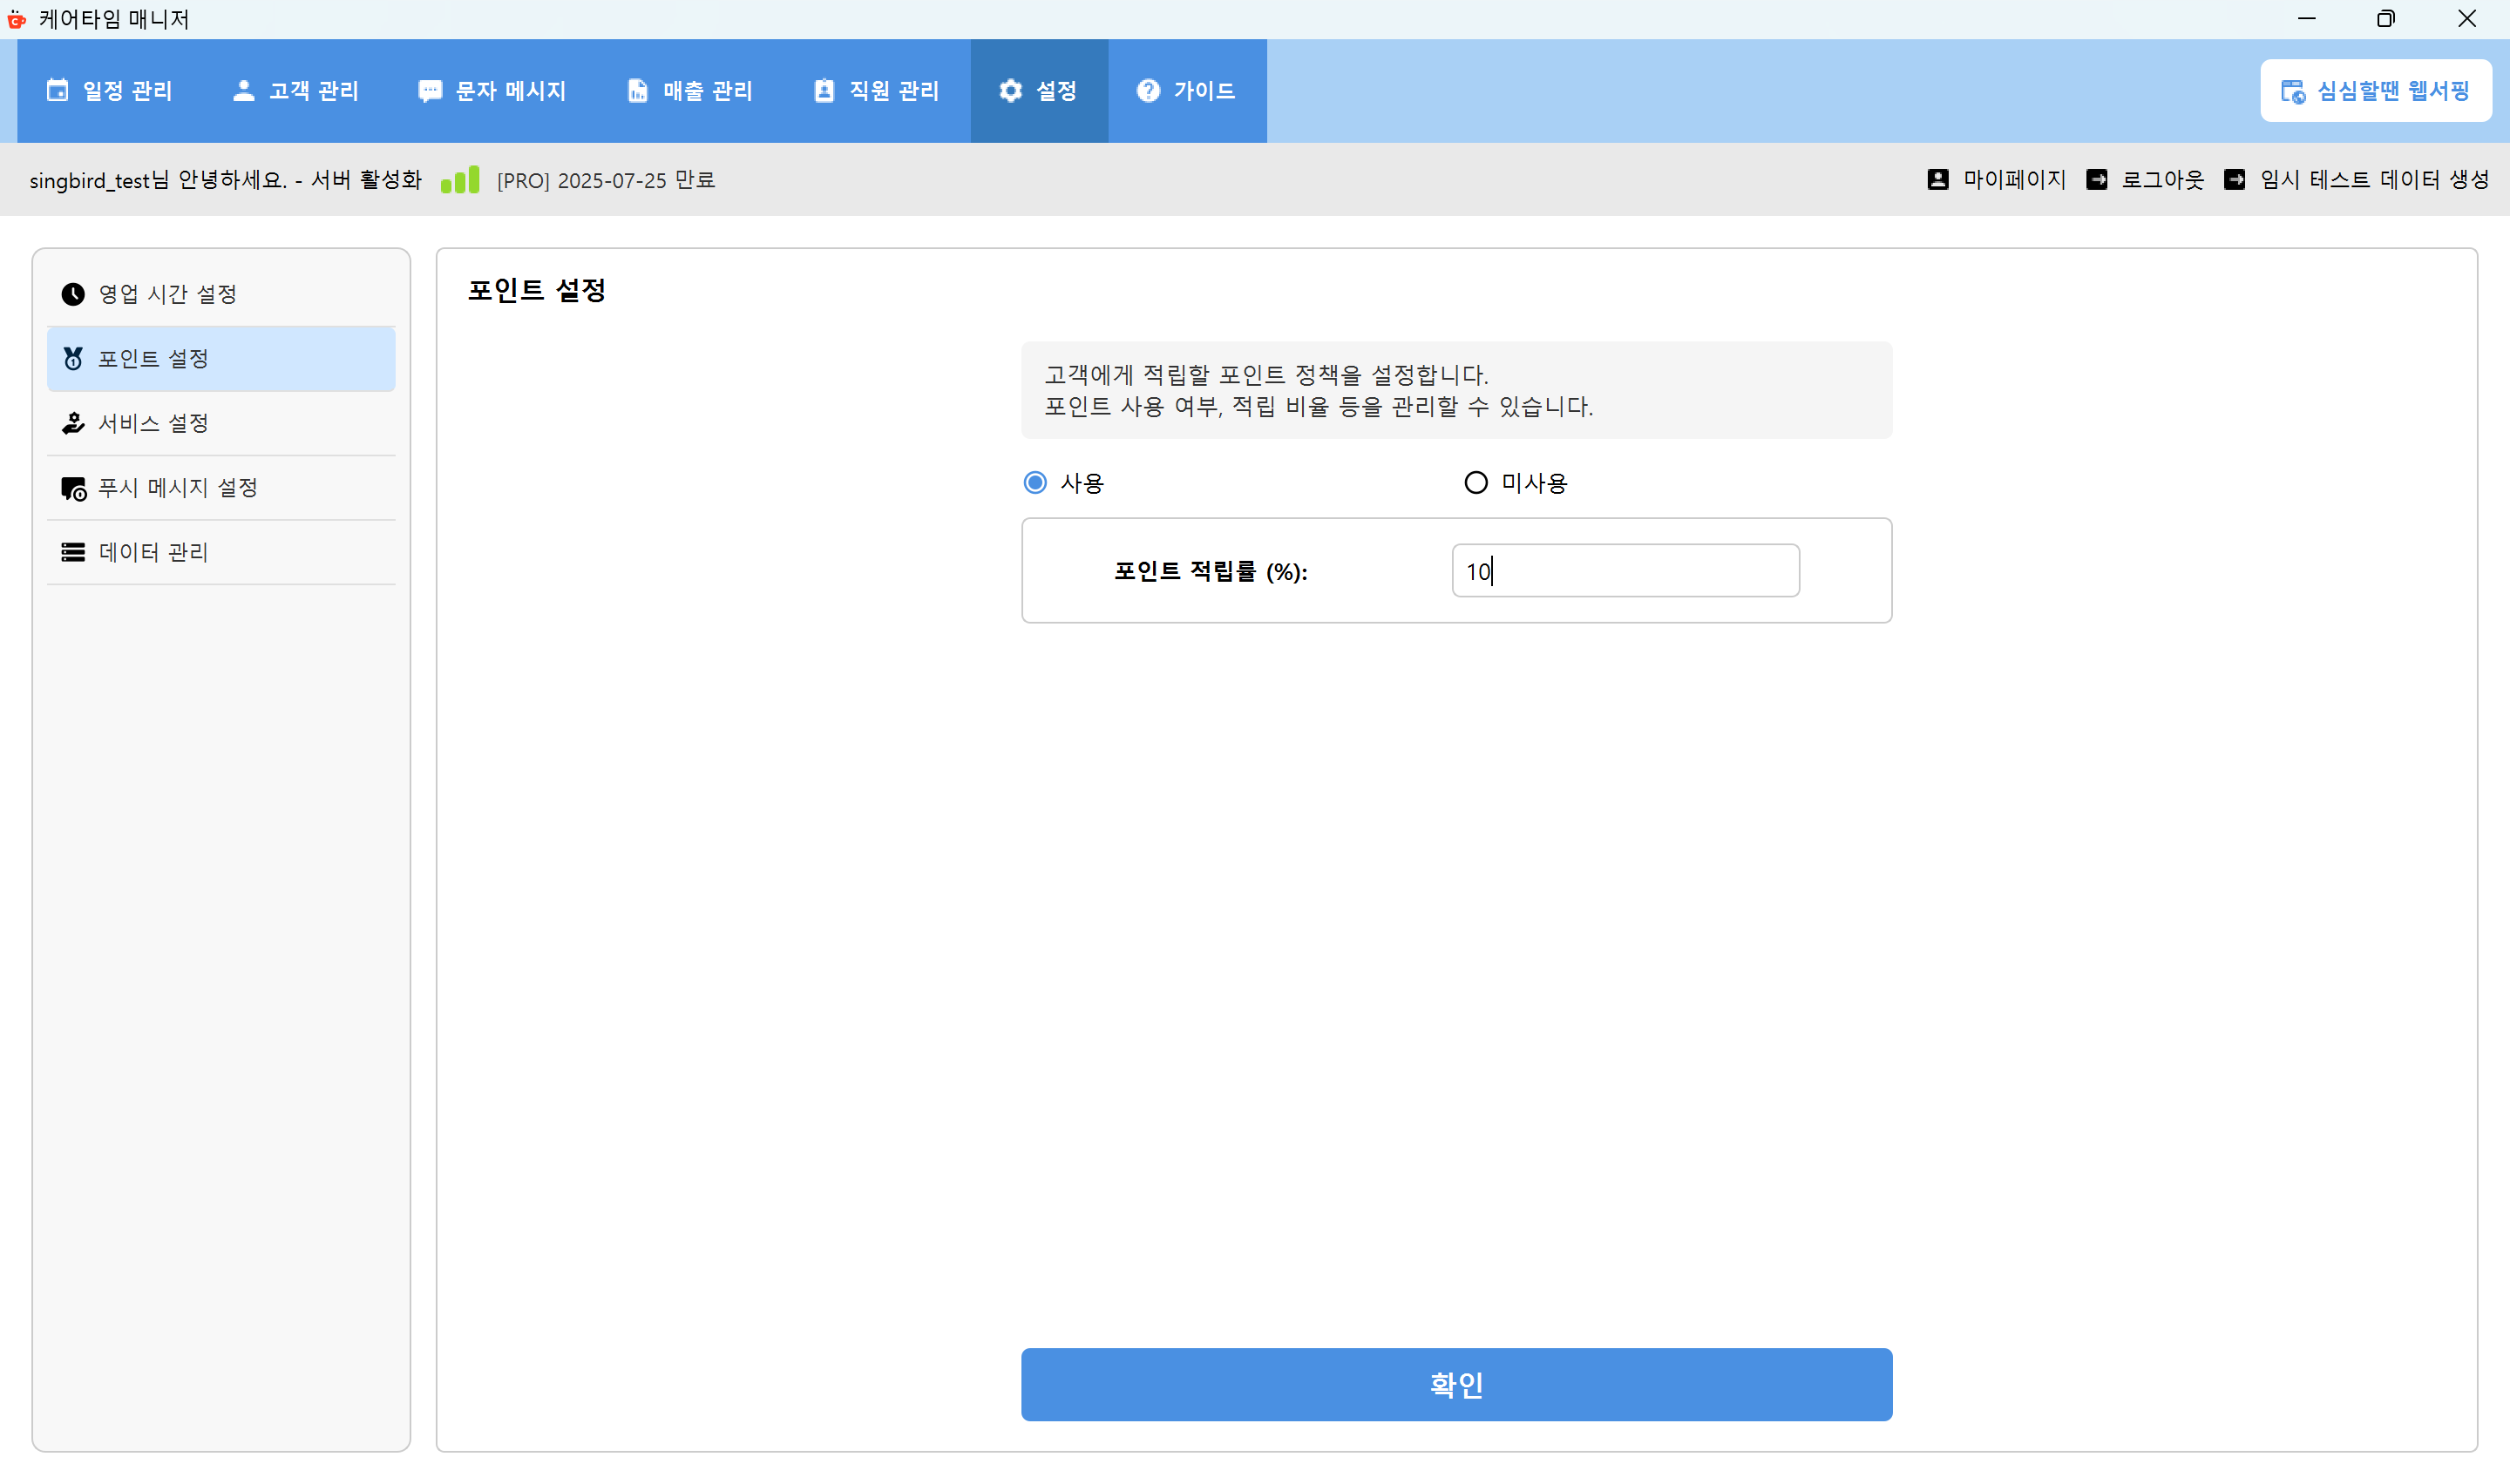Select the 미사용 radio option

1476,482
